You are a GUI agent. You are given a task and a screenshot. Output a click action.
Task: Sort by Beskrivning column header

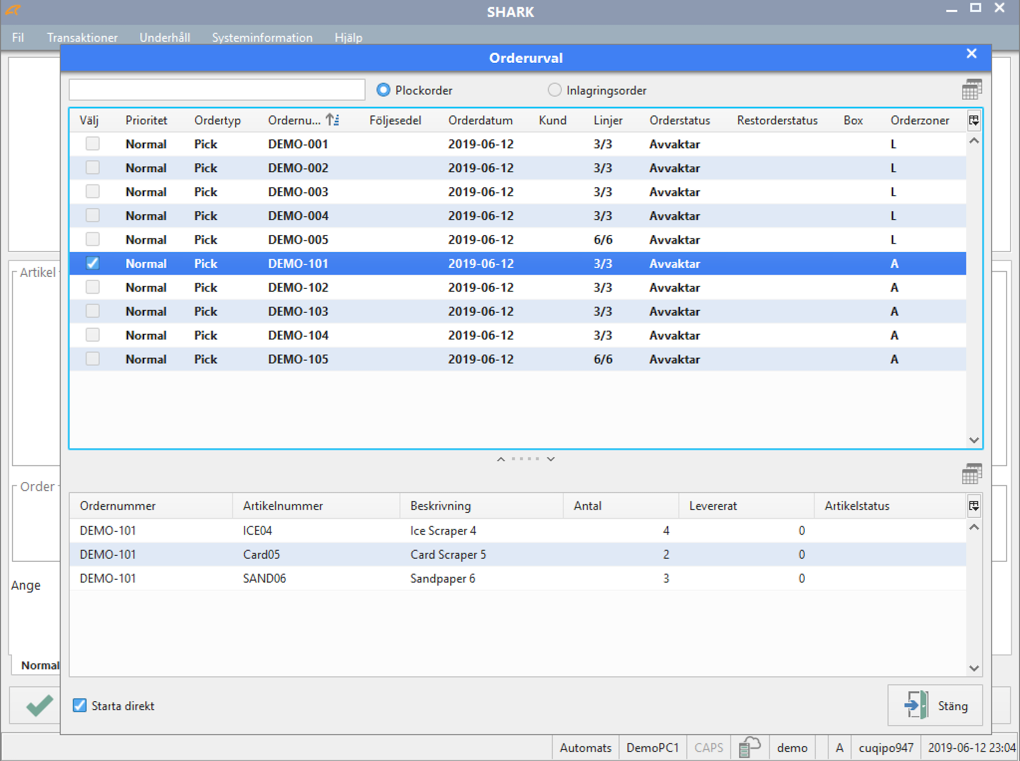481,505
